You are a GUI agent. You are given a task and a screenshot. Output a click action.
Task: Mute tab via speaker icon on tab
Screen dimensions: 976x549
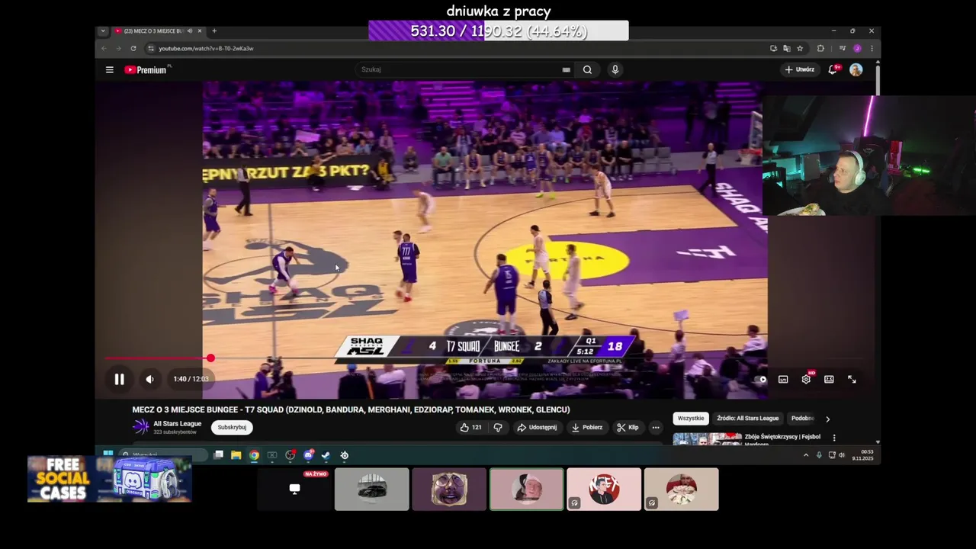(190, 30)
